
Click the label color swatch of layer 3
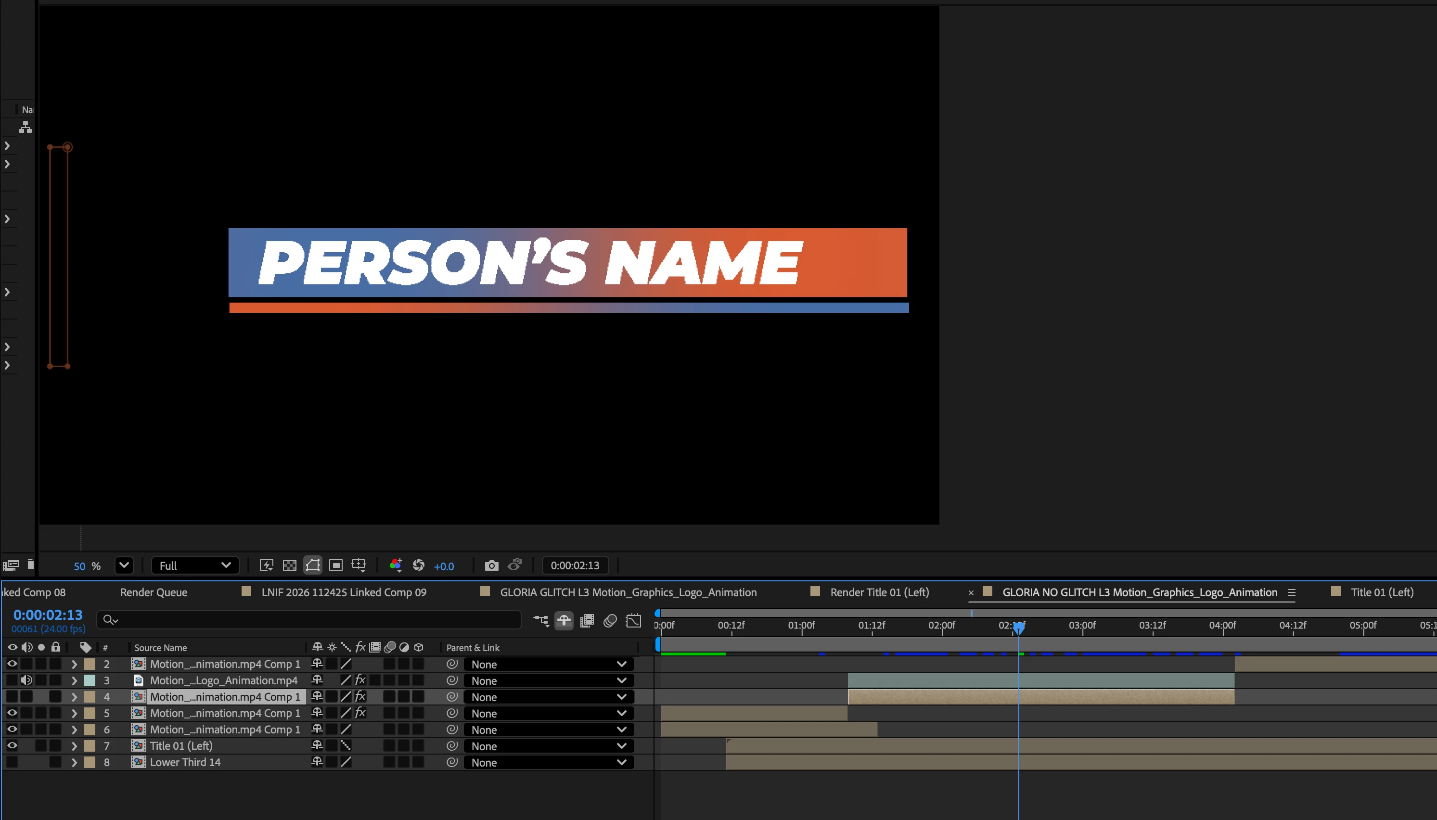[90, 680]
